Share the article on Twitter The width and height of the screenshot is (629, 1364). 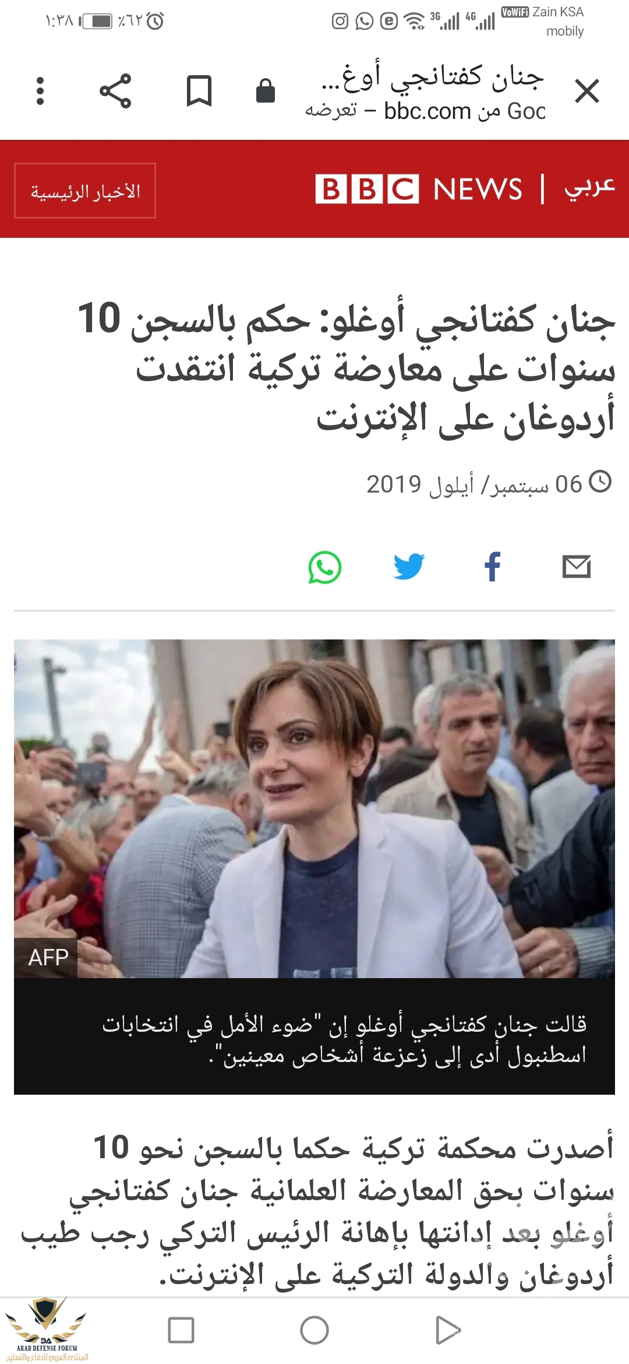tap(409, 567)
